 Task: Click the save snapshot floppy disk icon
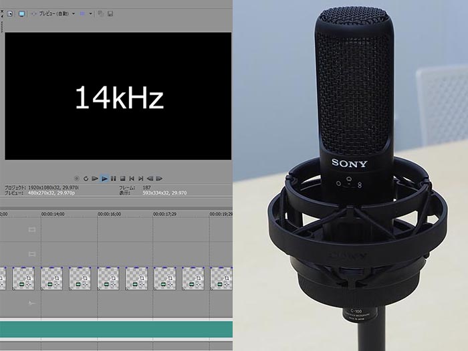point(110,14)
